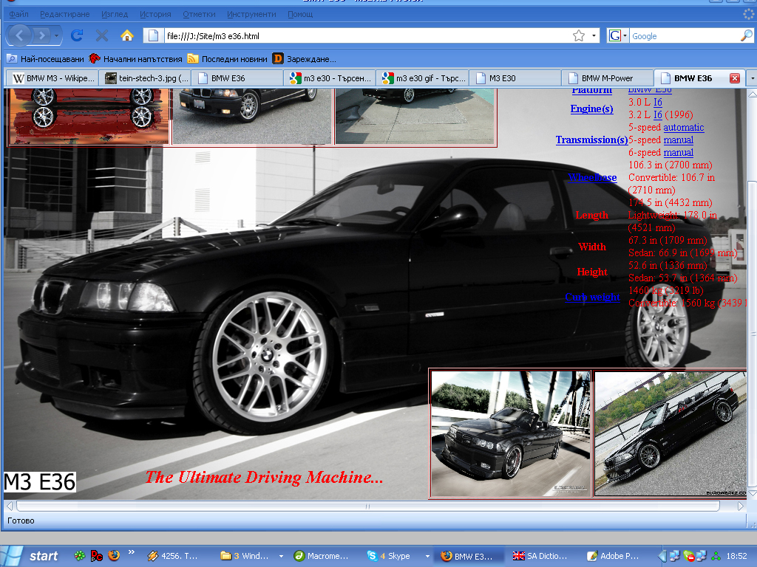Click the horizontal scrollbar right arrow

tap(741, 506)
